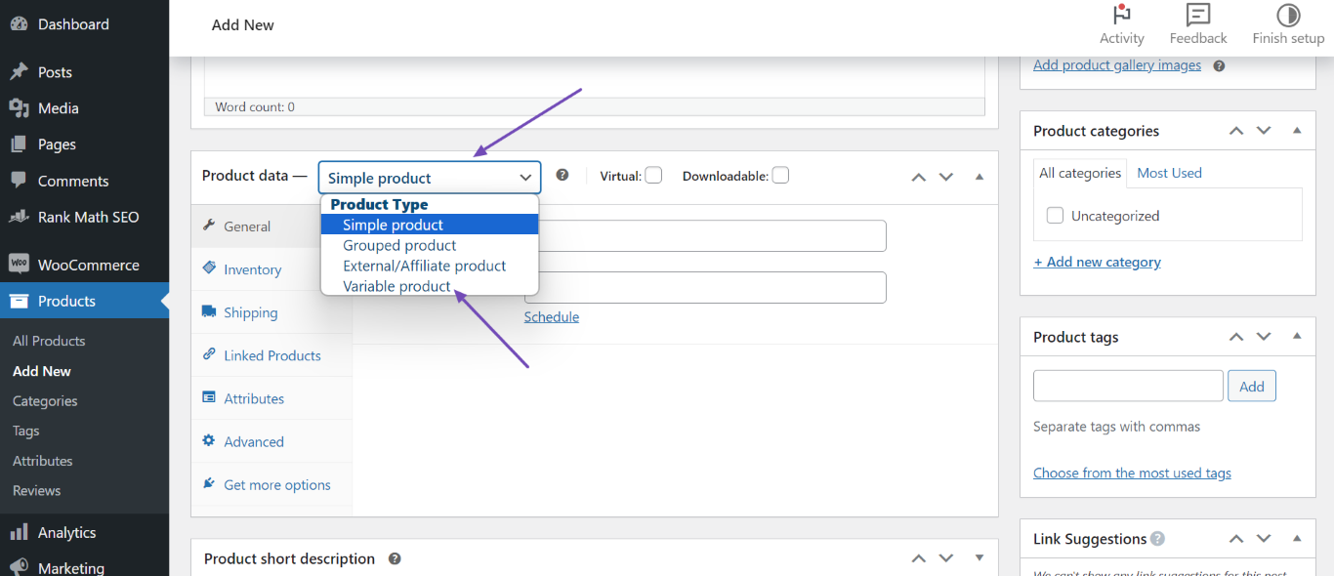Check the Uncategorized category box

point(1055,216)
